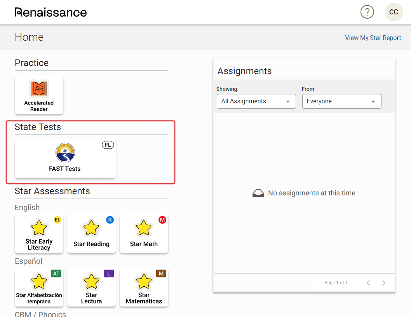The width and height of the screenshot is (411, 317).
Task: Open the Star Reading assessment
Action: [91, 233]
